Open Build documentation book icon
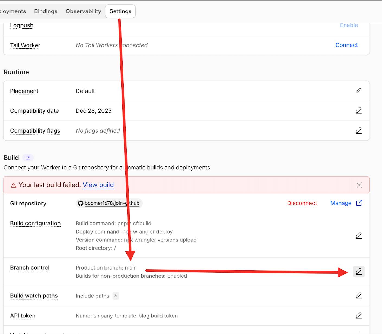The height and width of the screenshot is (334, 382). tap(28, 158)
